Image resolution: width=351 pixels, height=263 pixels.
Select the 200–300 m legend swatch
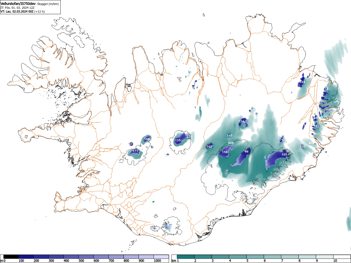[x=41, y=257]
